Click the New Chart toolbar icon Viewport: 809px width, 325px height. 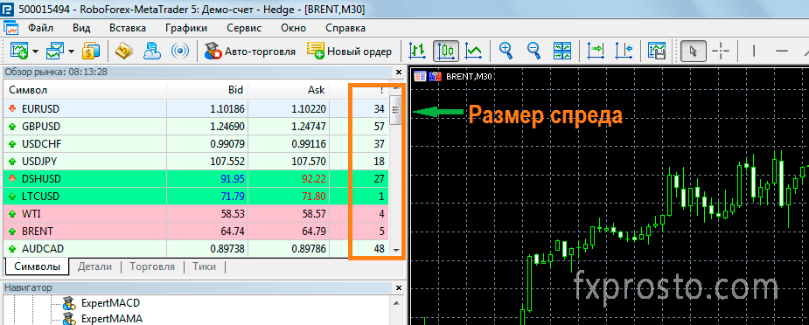[x=19, y=51]
